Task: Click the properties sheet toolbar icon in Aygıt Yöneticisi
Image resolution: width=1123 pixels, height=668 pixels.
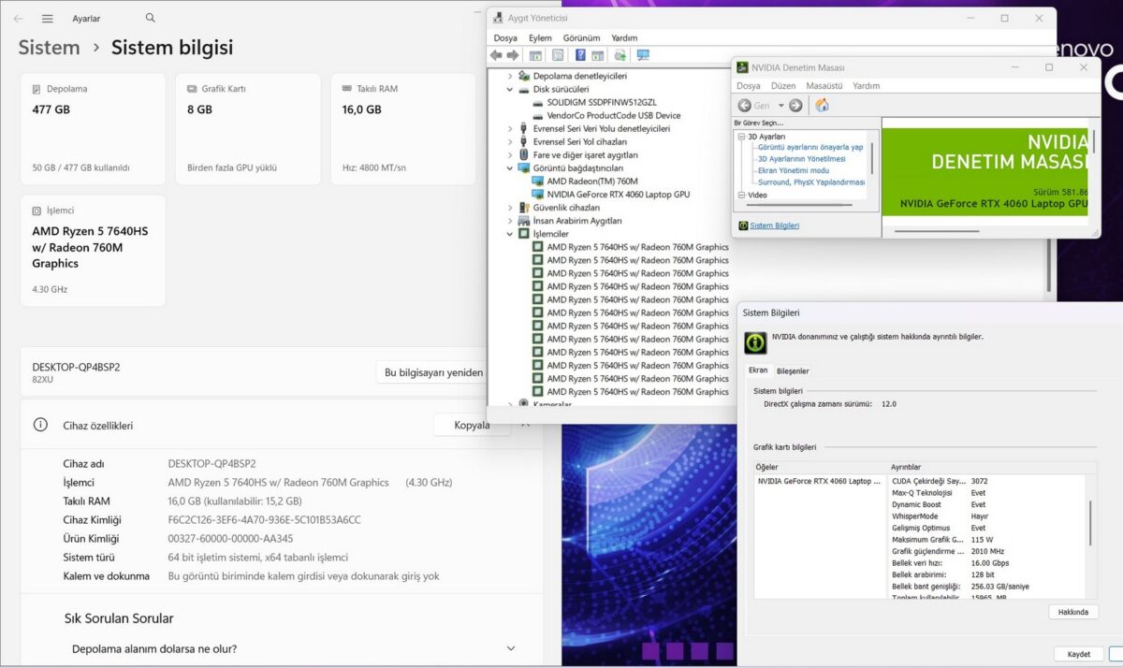Action: point(558,55)
